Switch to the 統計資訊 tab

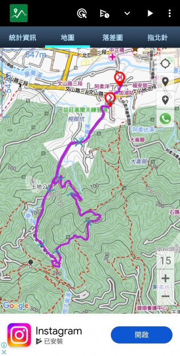(x=22, y=37)
